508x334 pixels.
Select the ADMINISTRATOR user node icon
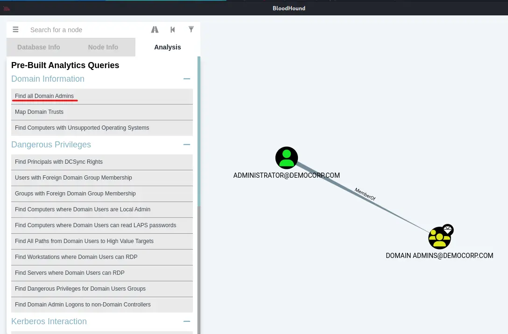[287, 158]
